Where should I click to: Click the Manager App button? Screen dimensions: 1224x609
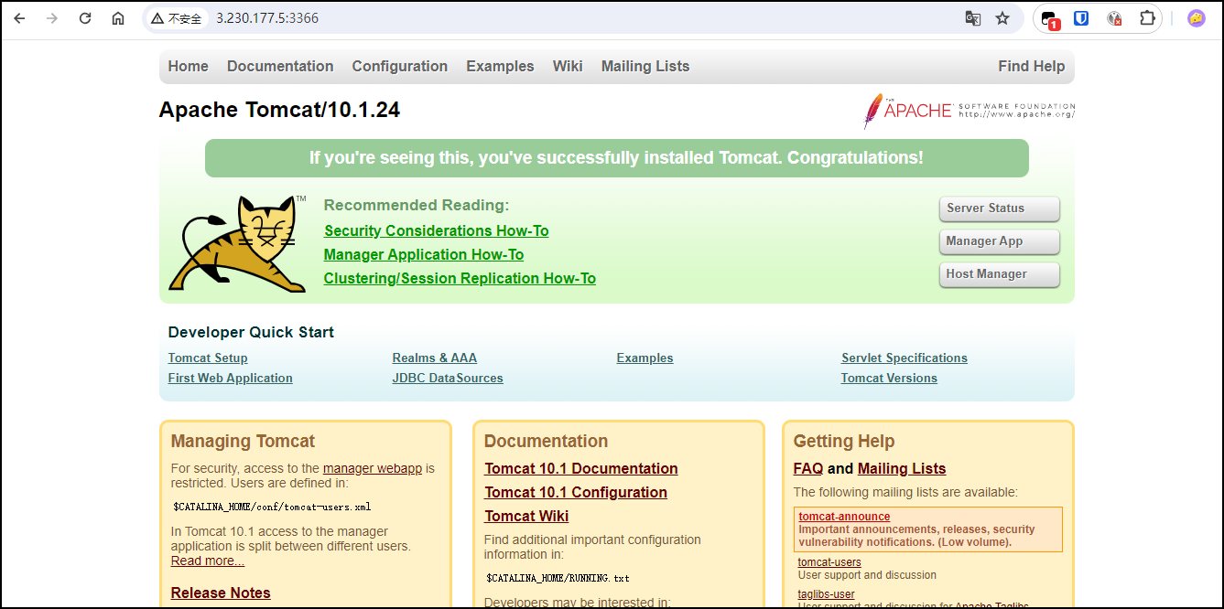1000,241
